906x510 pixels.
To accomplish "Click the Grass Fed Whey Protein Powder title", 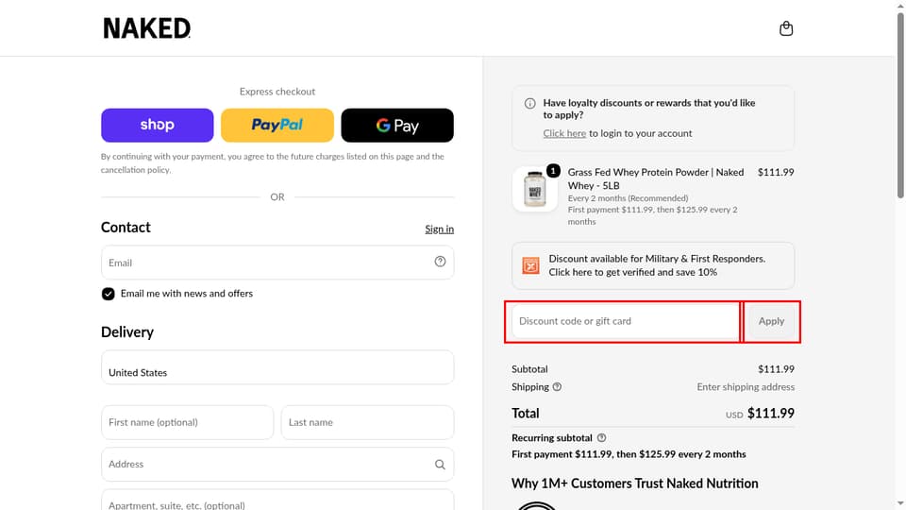I will 656,178.
